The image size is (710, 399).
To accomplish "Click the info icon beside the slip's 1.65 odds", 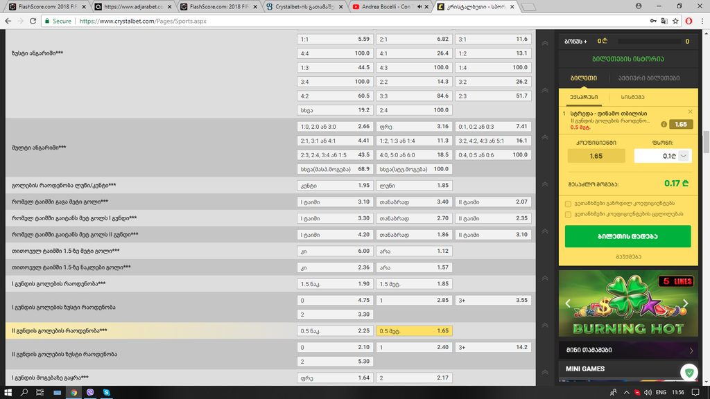I will [664, 125].
